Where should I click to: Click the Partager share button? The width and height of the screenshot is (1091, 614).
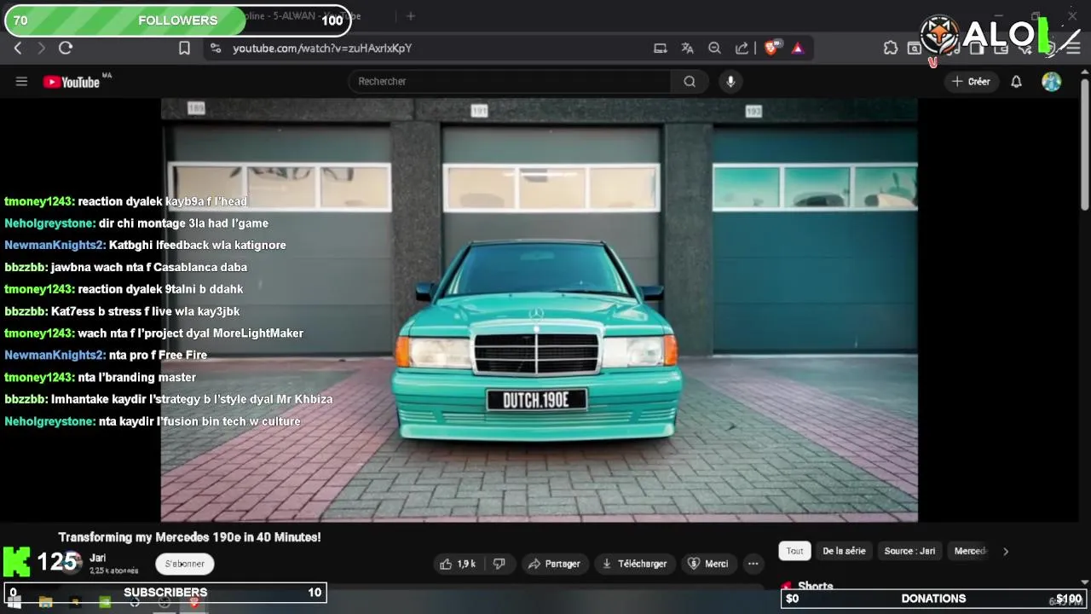coord(554,564)
